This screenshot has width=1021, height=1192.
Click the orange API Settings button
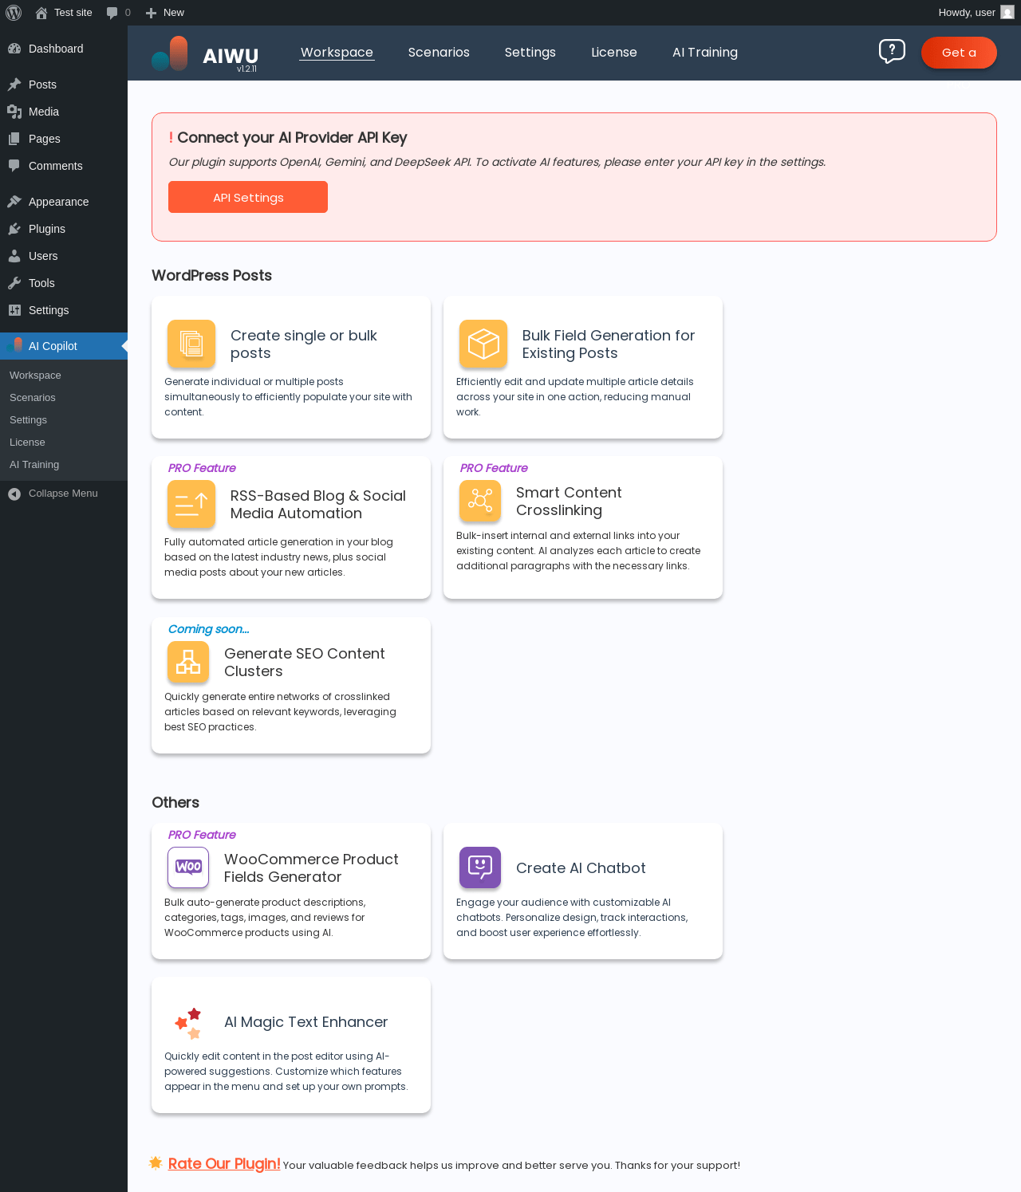tap(248, 197)
